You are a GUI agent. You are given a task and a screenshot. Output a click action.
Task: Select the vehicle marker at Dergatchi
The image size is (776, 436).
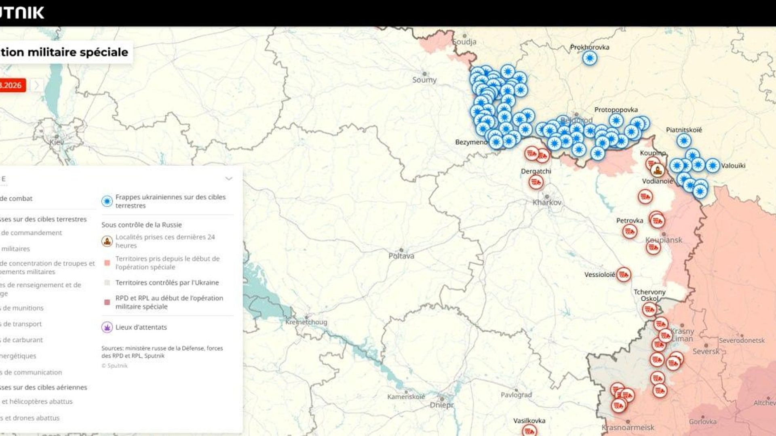coord(536,183)
